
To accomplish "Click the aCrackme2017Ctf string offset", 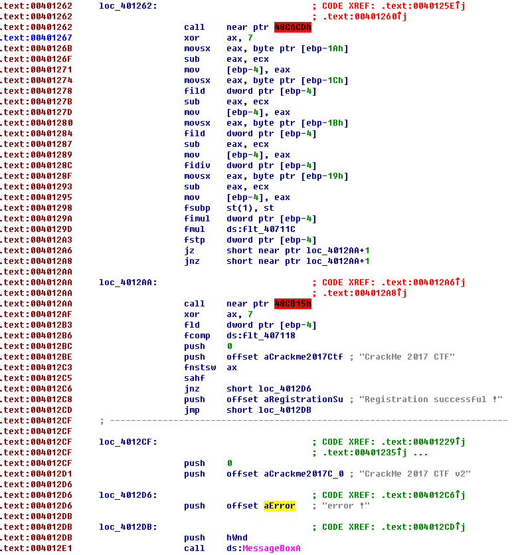I will pos(303,357).
